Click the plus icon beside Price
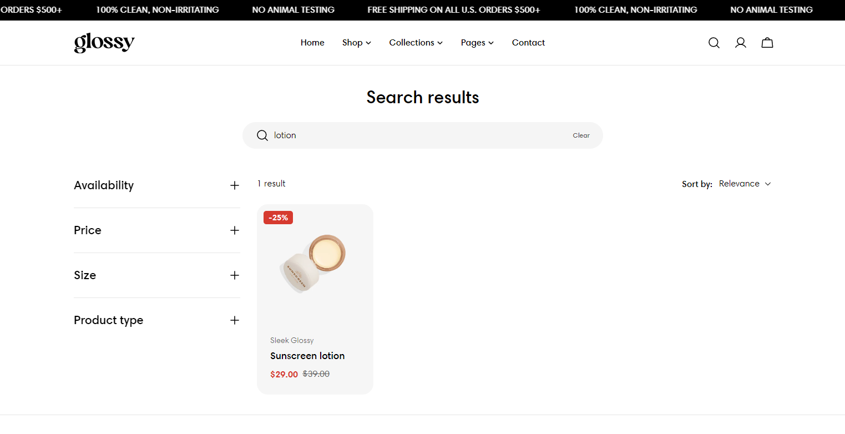Screen dimensions: 845x434 [x=235, y=230]
